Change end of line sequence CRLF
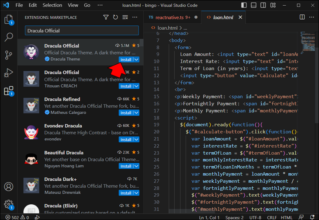 coord(272,217)
